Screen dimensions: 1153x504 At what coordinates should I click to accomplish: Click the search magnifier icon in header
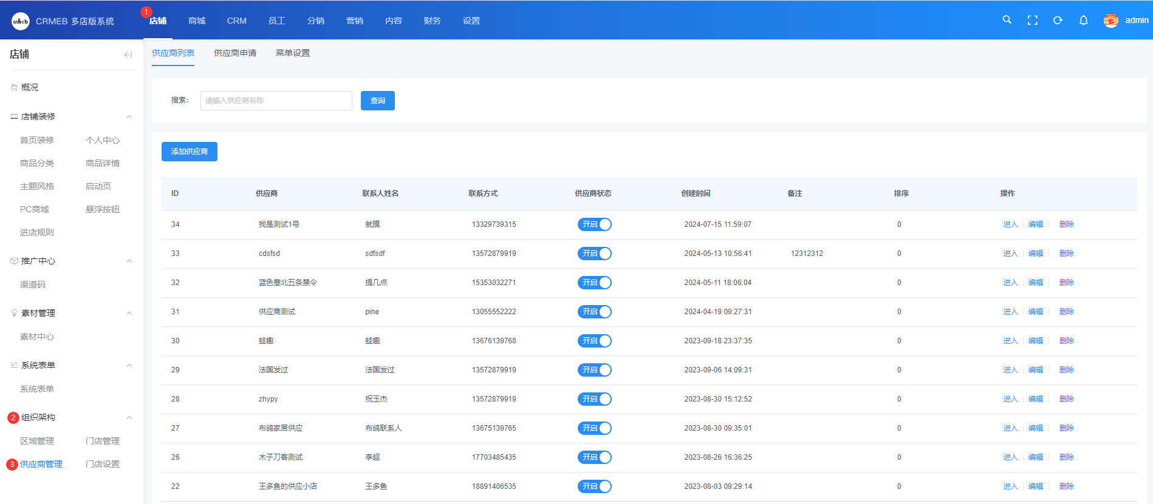point(1007,20)
